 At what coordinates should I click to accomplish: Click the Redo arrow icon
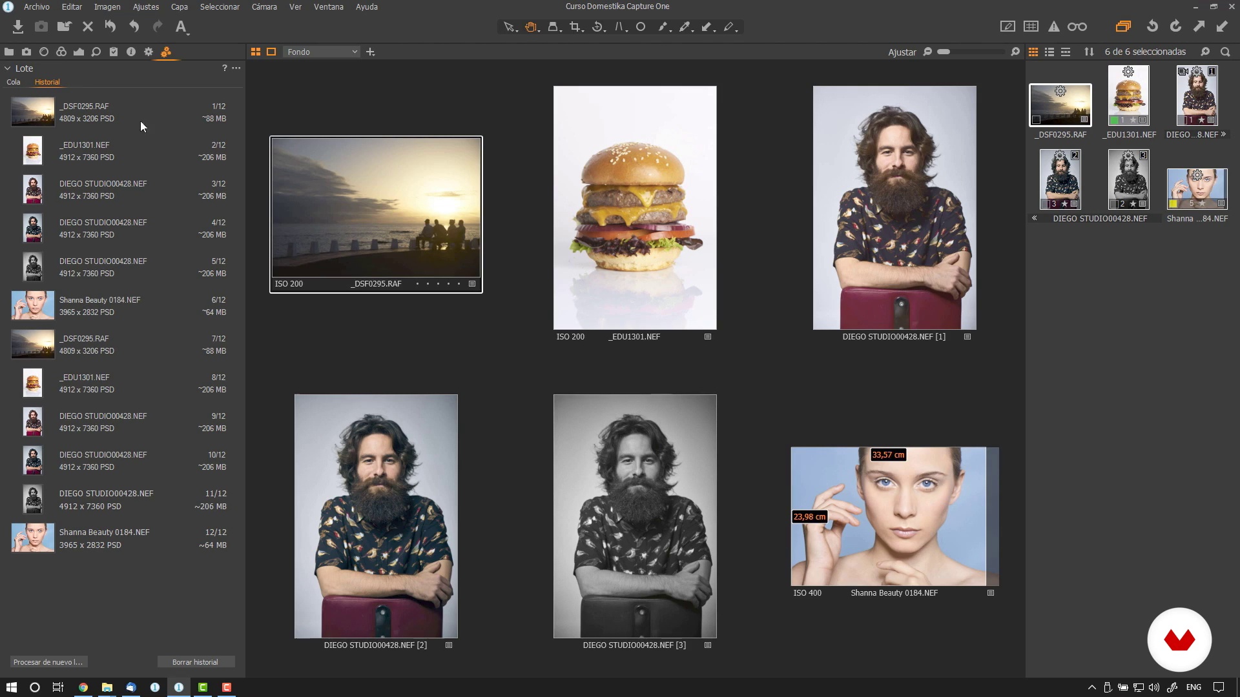pyautogui.click(x=158, y=26)
